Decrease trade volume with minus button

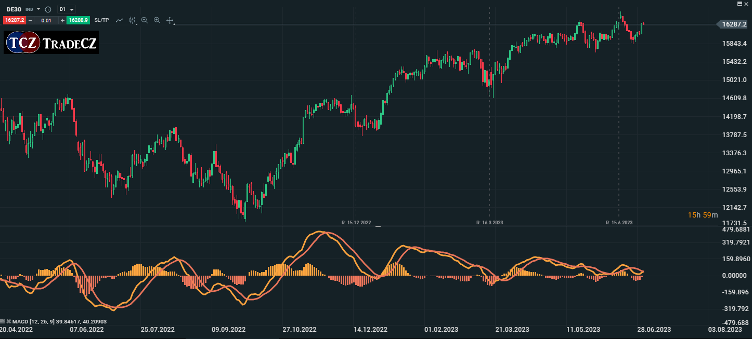point(30,20)
